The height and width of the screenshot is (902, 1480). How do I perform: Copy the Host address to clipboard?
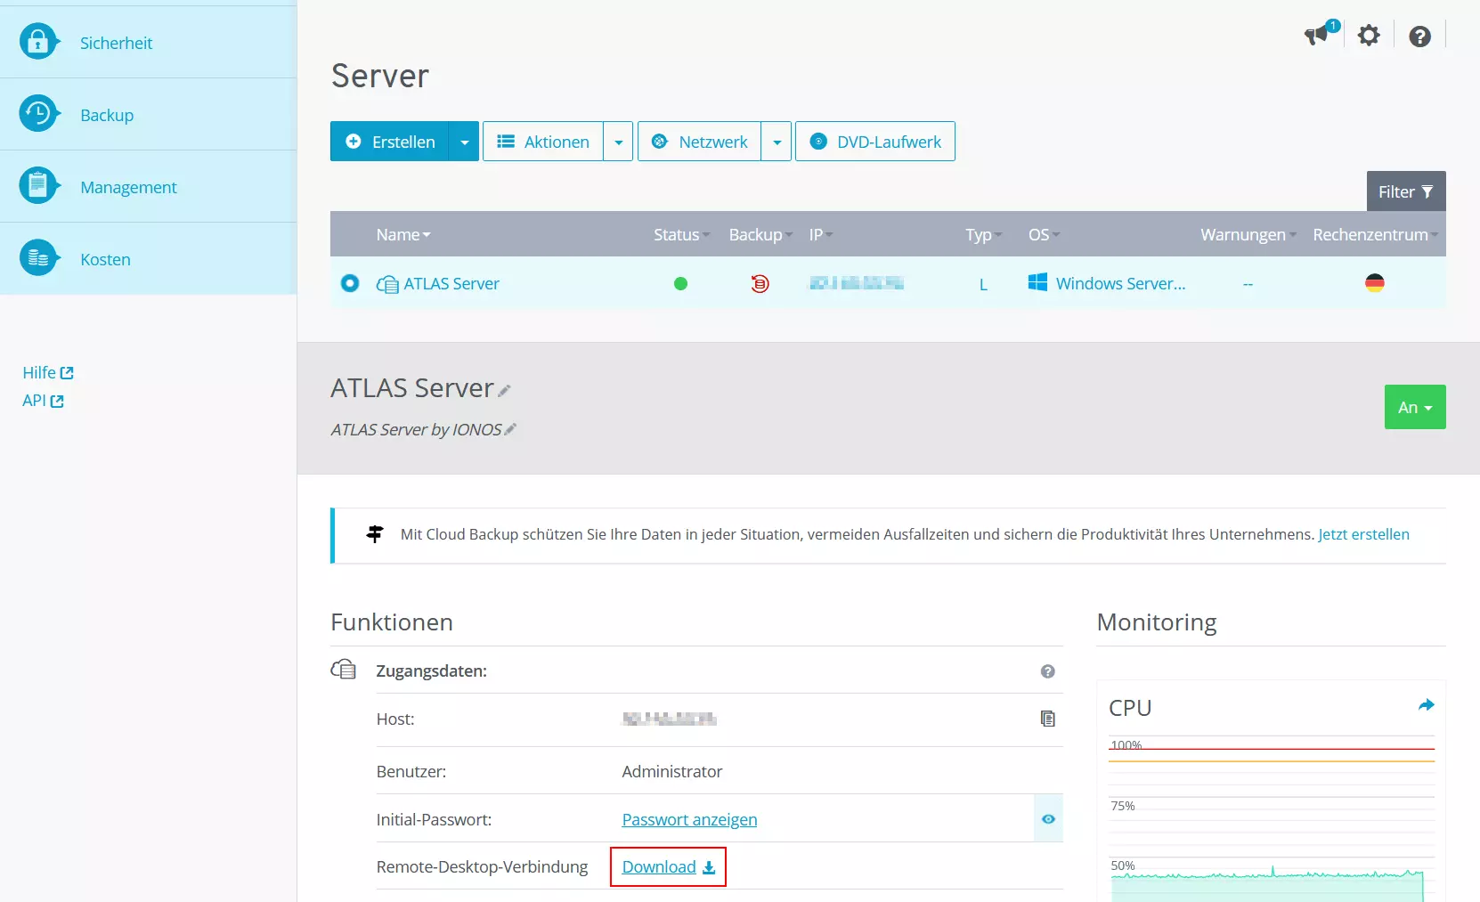[x=1048, y=719]
